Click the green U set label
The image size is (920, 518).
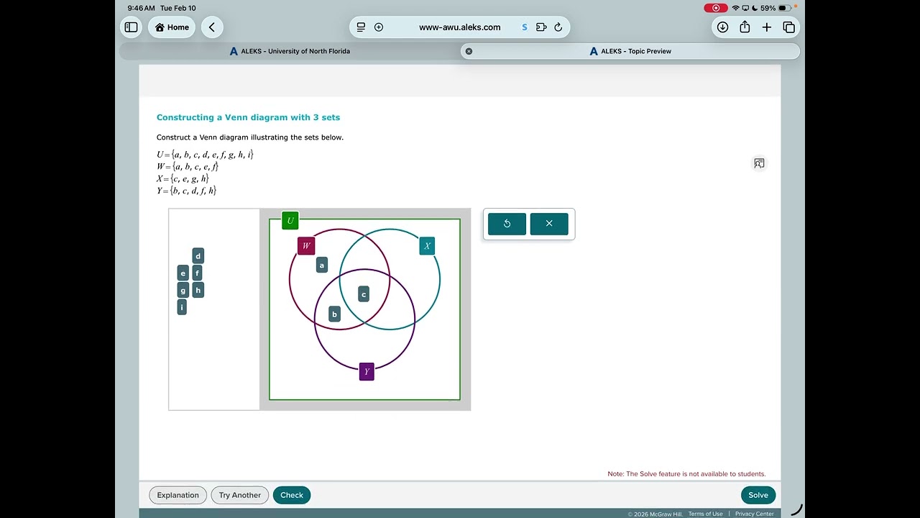coord(290,221)
